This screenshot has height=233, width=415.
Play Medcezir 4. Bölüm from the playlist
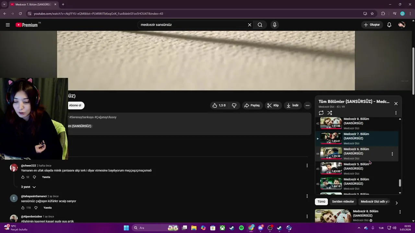(356, 183)
